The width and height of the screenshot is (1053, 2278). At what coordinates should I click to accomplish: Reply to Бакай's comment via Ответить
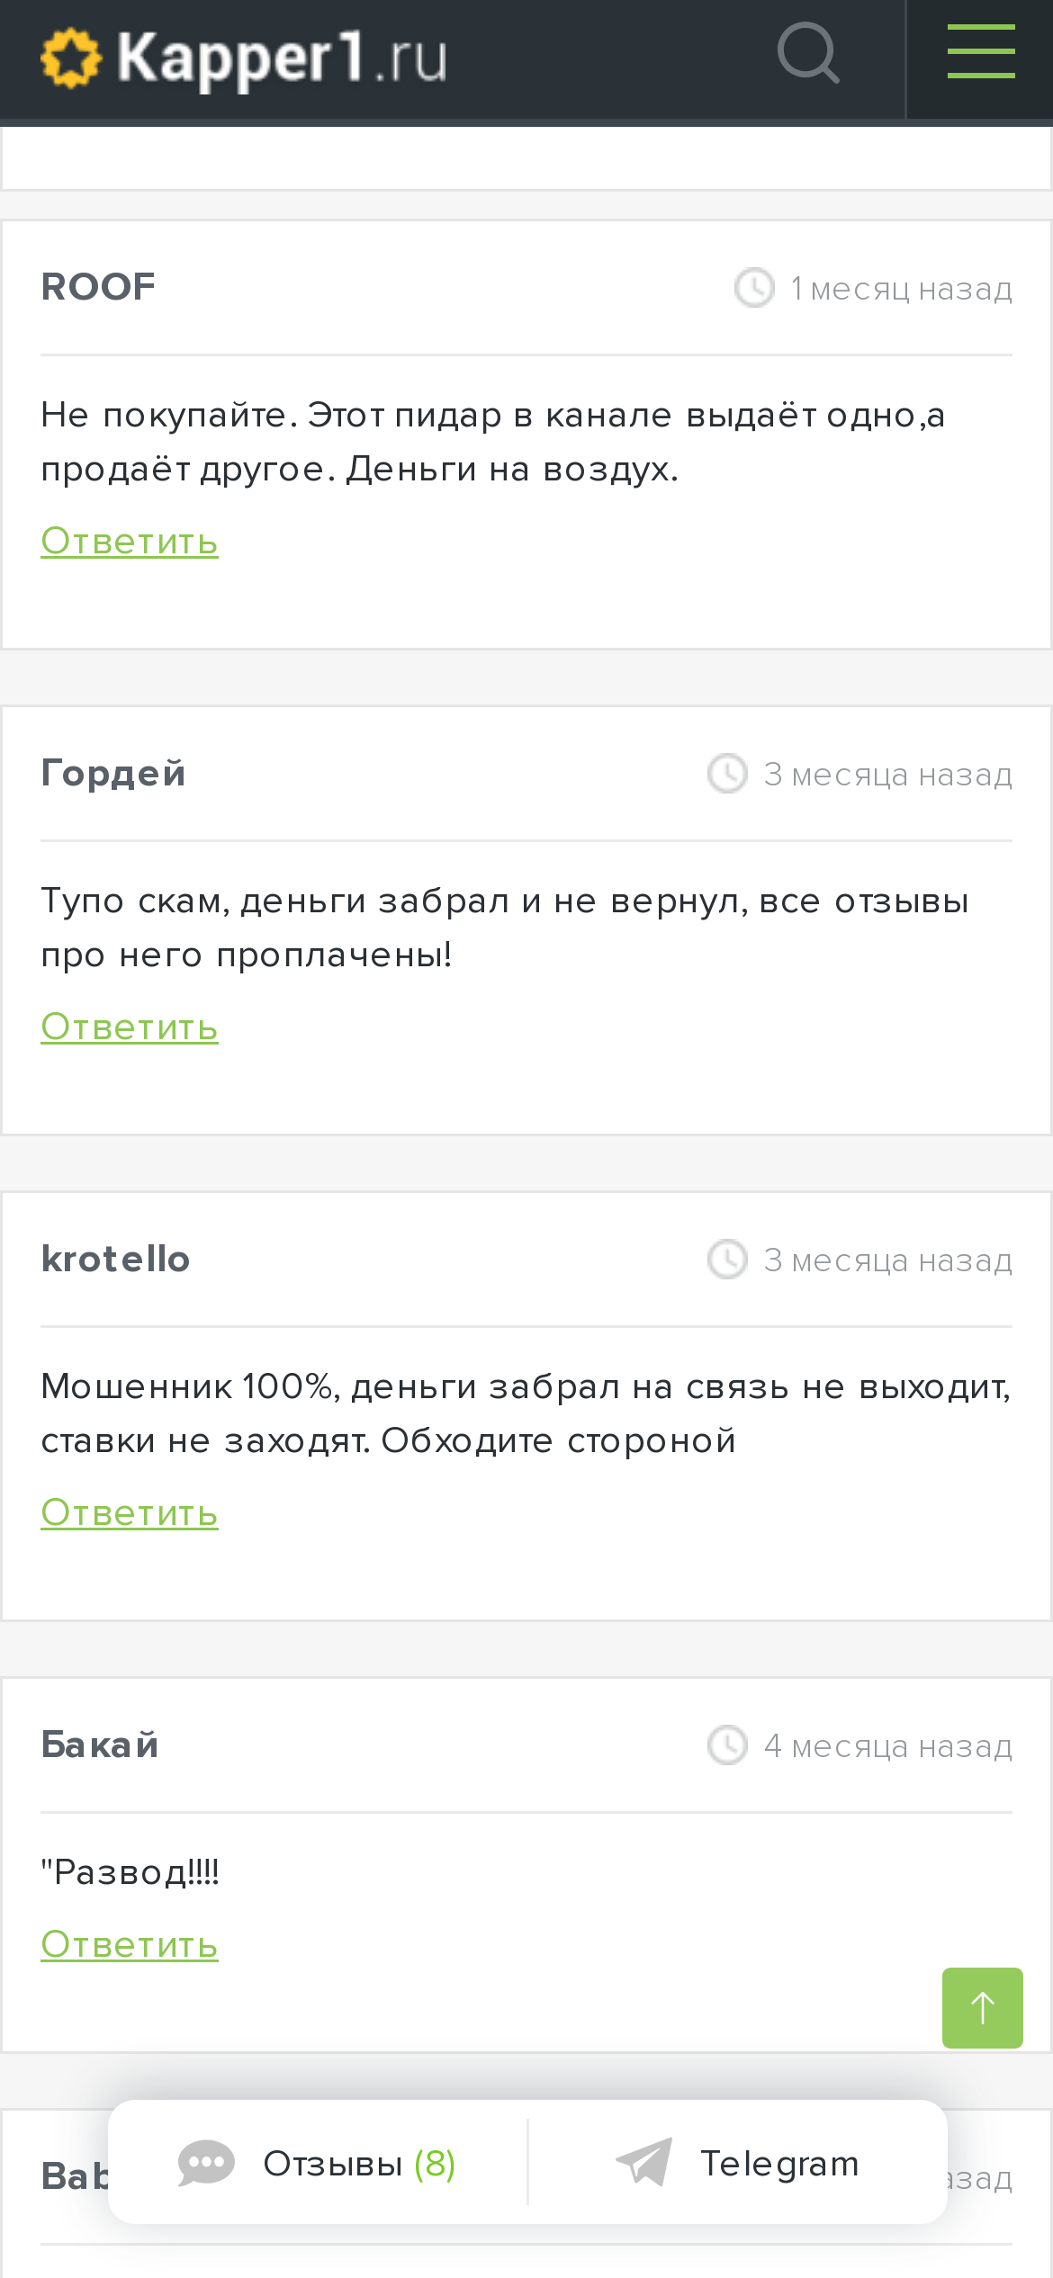click(130, 1945)
